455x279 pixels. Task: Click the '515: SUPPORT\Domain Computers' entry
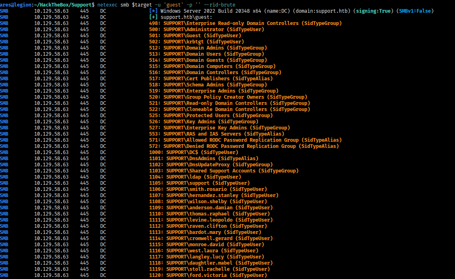tap(212, 66)
